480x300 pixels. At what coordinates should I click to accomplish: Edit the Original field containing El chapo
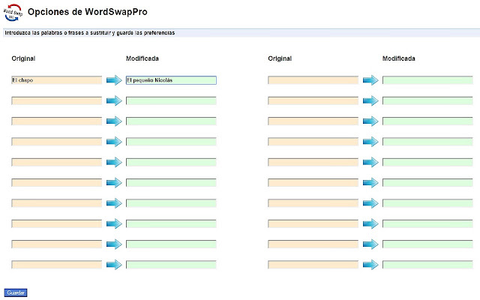point(57,80)
